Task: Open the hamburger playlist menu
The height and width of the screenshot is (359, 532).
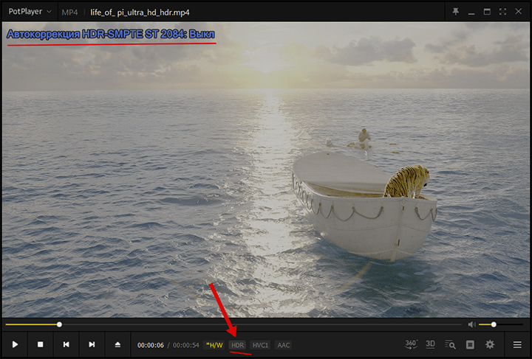Action: 517,344
